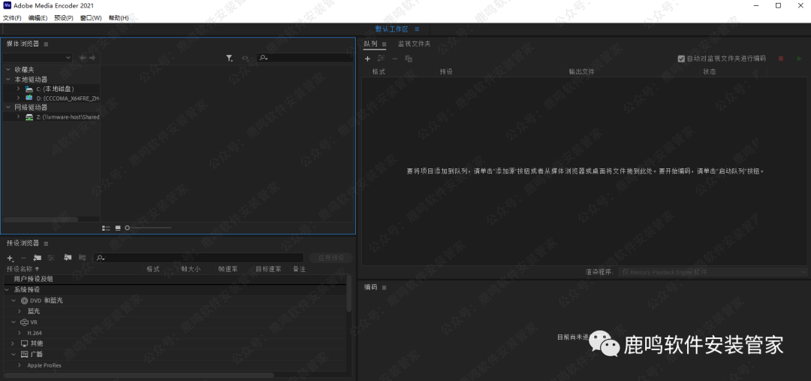Switch media browser to thumbnail view icon
Screen dimensions: 811x381
[118, 228]
